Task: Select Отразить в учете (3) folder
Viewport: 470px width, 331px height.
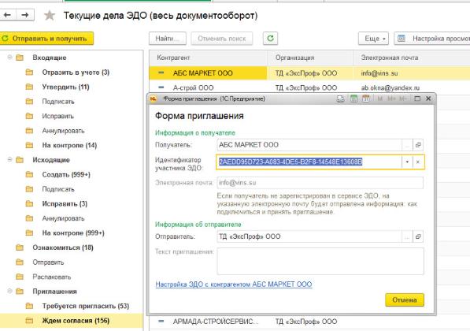Action: point(76,73)
